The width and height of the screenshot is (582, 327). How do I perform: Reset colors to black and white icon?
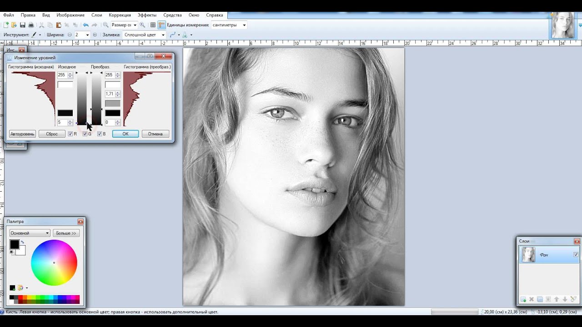click(x=12, y=252)
